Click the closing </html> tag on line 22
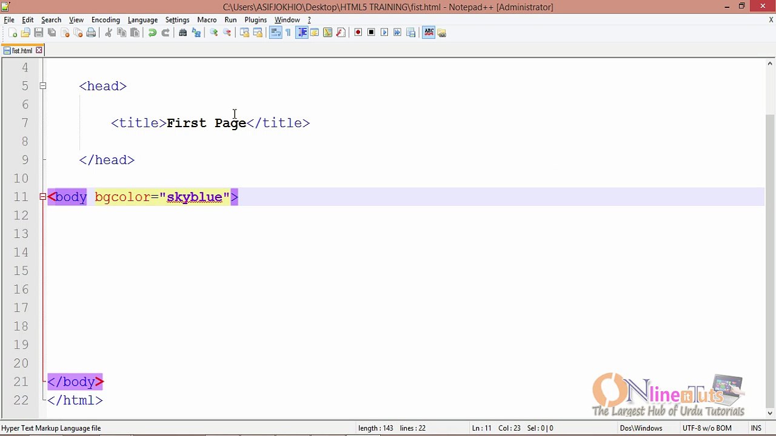The image size is (776, 436). pyautogui.click(x=75, y=400)
